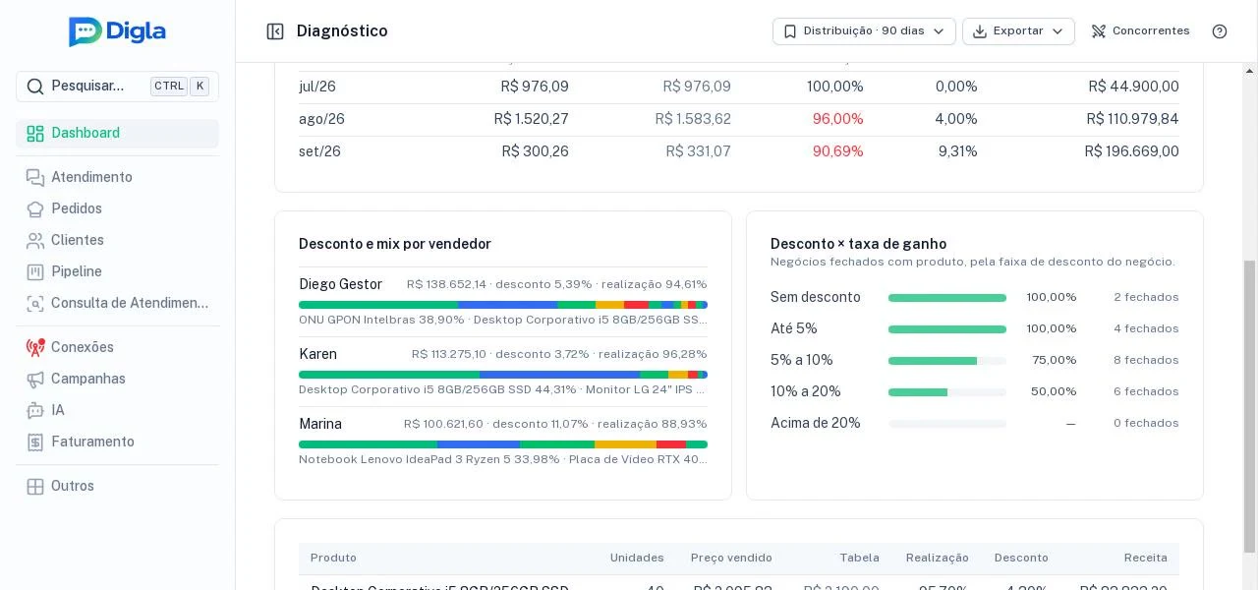This screenshot has height=590, width=1258.
Task: Select vendor name Marina
Action: [x=320, y=425]
